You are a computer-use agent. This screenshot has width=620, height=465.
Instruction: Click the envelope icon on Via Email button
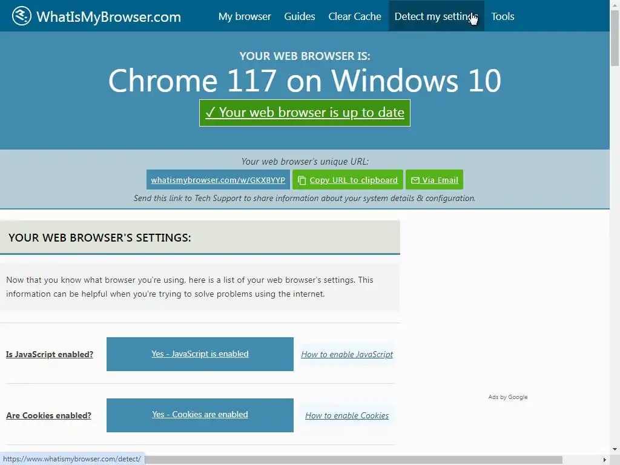(415, 180)
